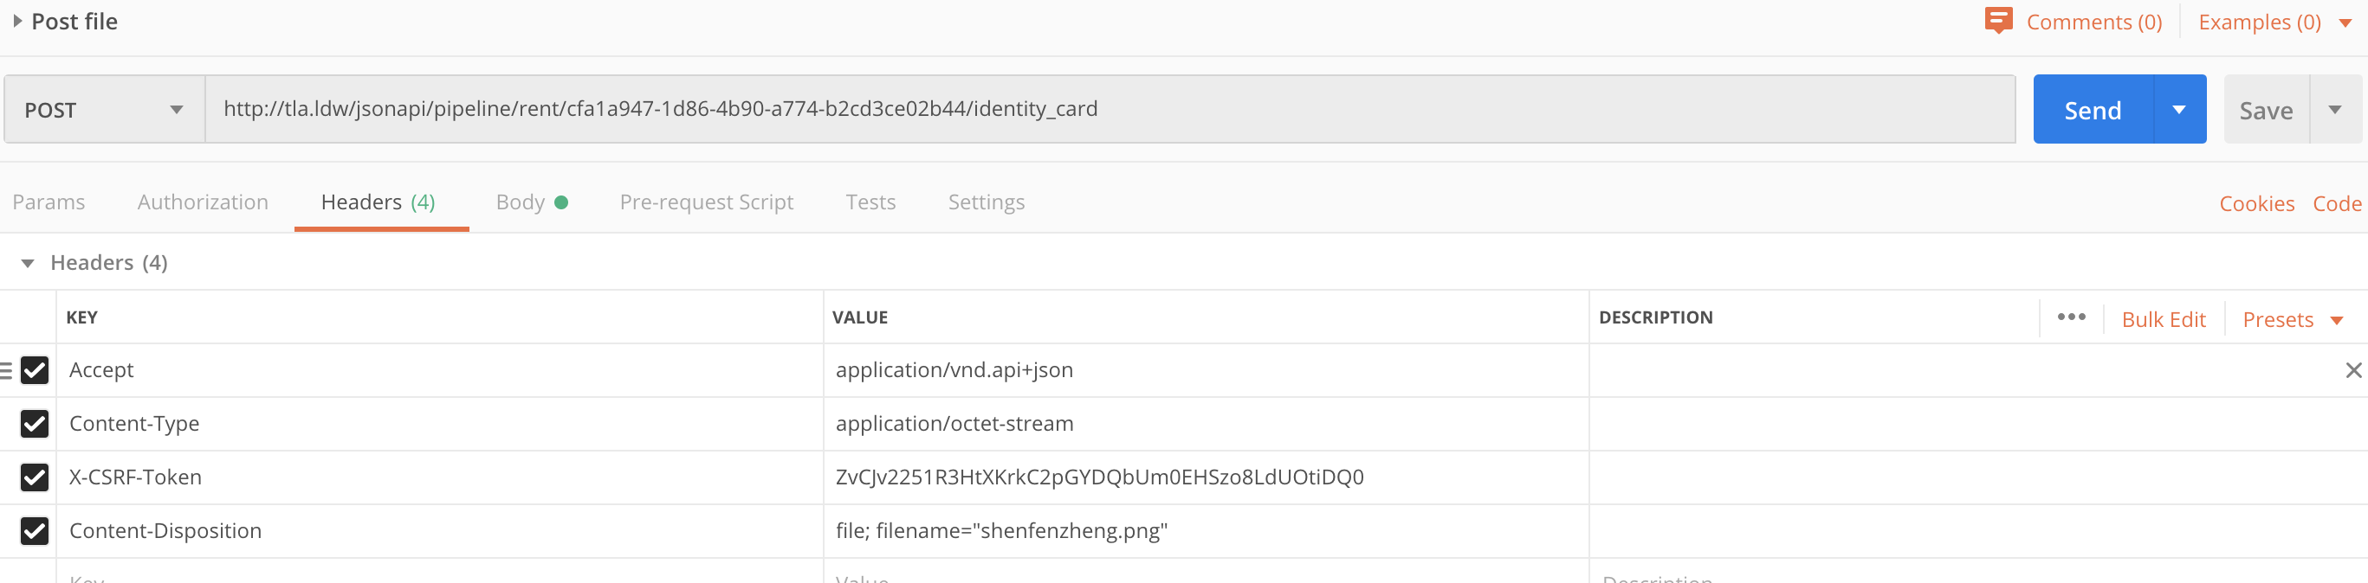Open the Authorization tab
This screenshot has width=2368, height=583.
point(202,202)
